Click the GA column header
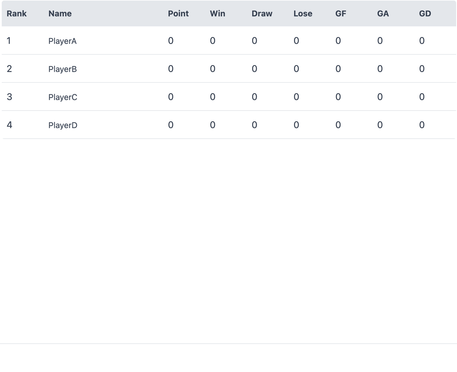457x372 pixels. tap(383, 14)
